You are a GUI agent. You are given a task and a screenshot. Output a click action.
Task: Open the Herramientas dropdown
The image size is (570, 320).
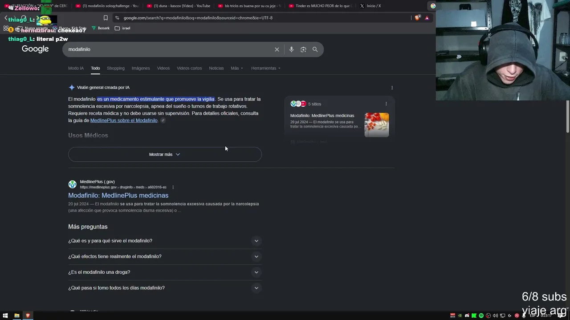[x=266, y=68]
